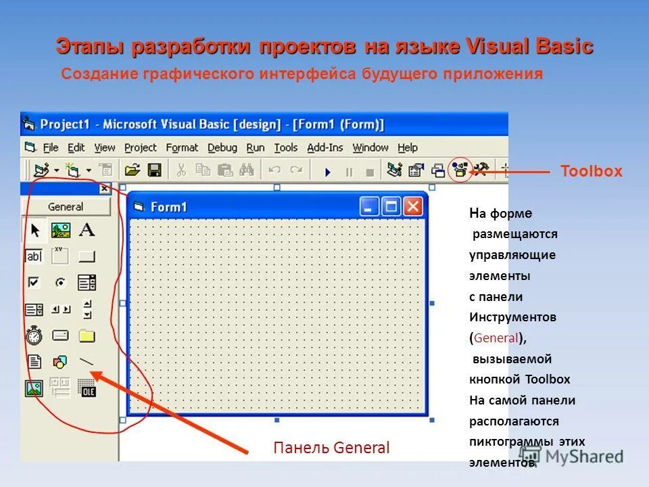Select the Label control (letter A)

[87, 229]
